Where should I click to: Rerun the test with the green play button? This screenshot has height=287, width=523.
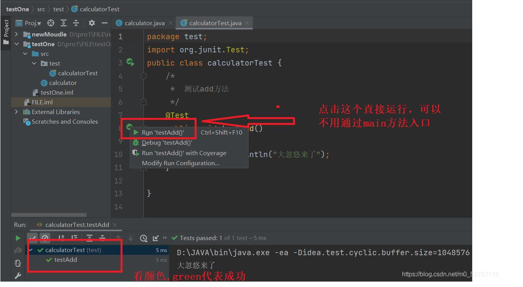[x=18, y=238]
